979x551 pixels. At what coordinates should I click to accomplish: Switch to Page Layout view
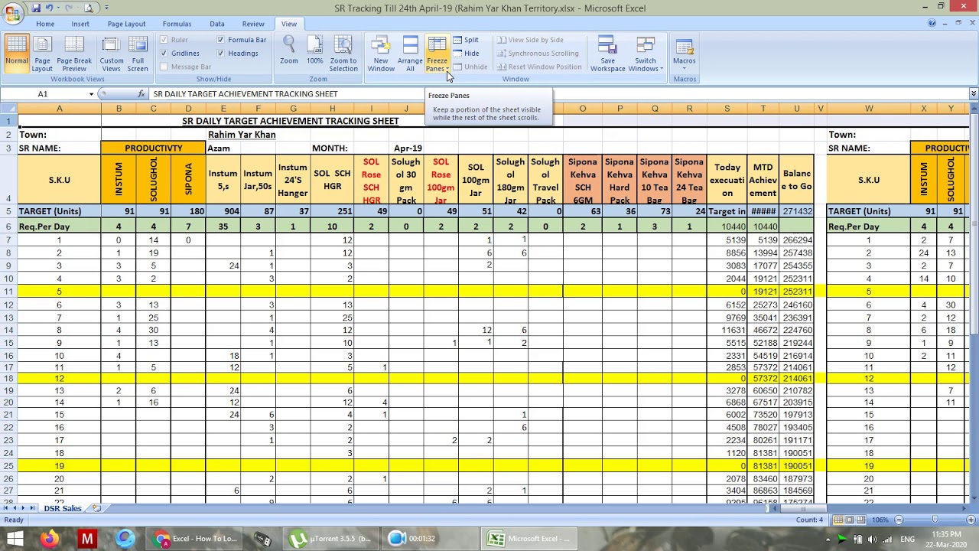point(42,54)
